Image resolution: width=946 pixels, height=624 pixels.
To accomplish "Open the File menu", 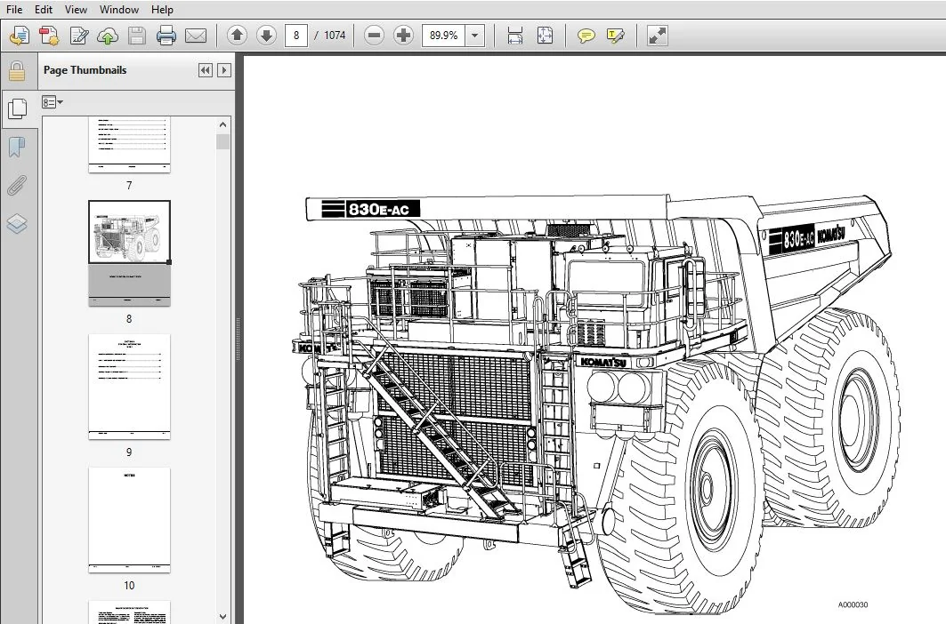I will 14,10.
